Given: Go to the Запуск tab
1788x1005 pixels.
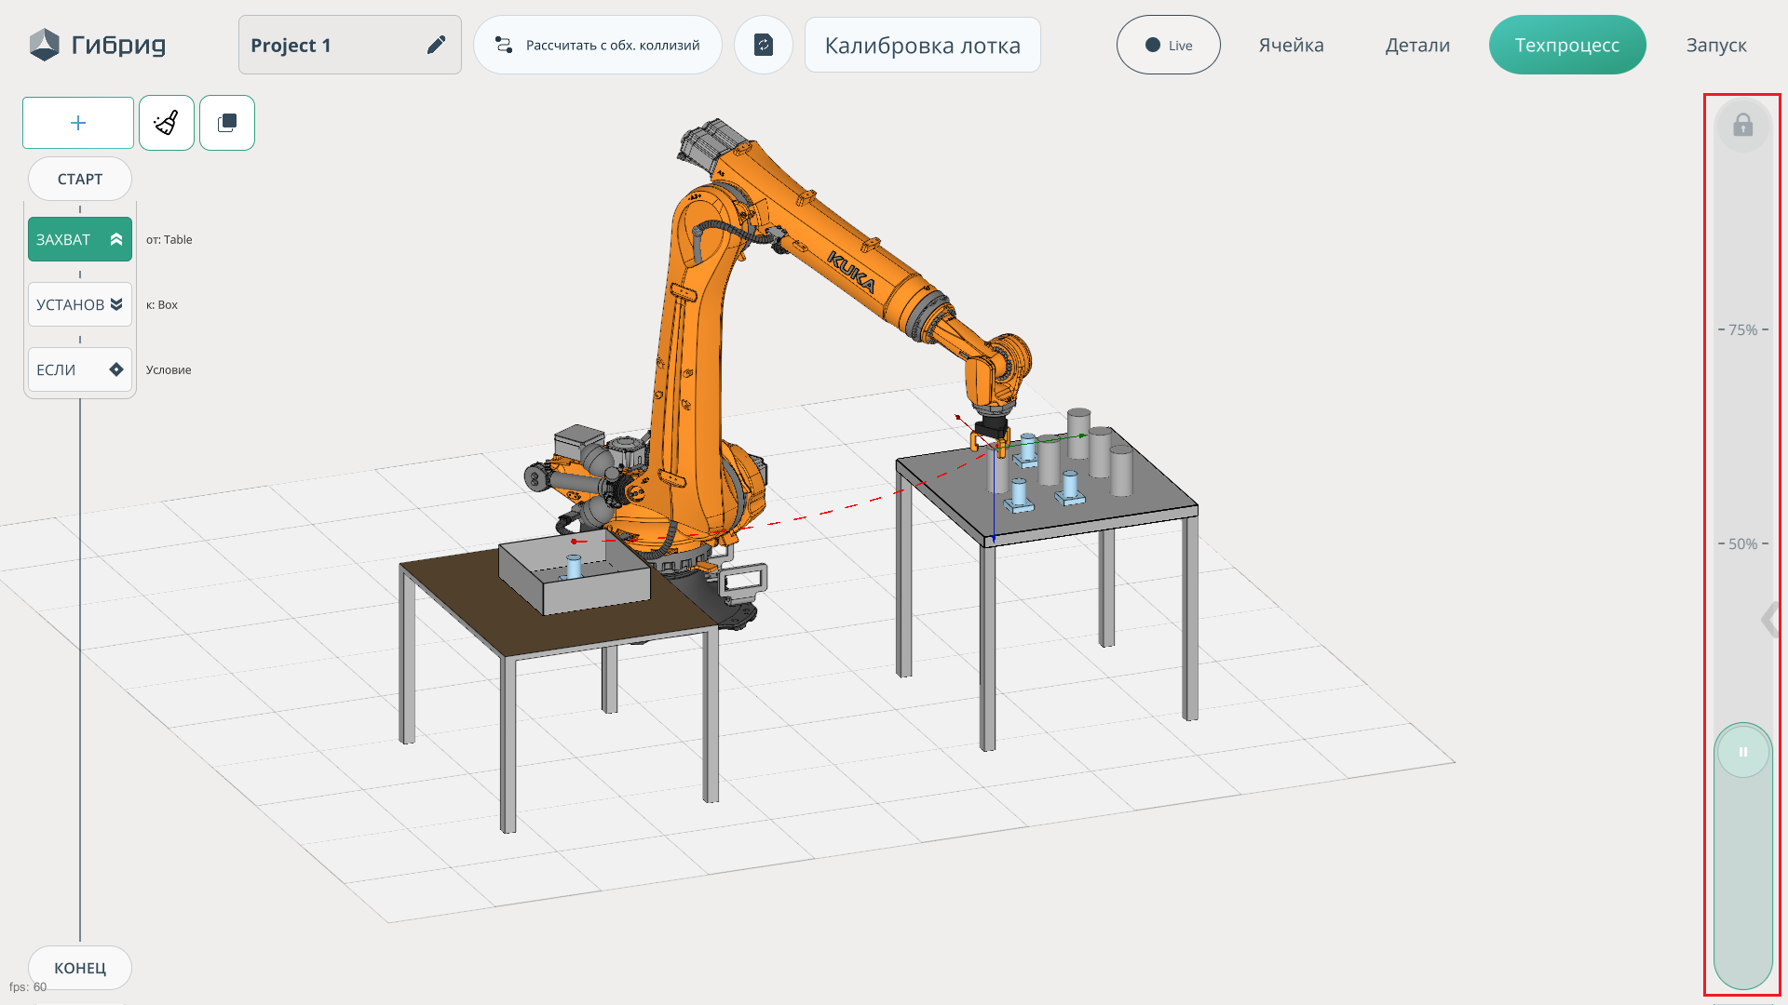Looking at the screenshot, I should [1716, 45].
